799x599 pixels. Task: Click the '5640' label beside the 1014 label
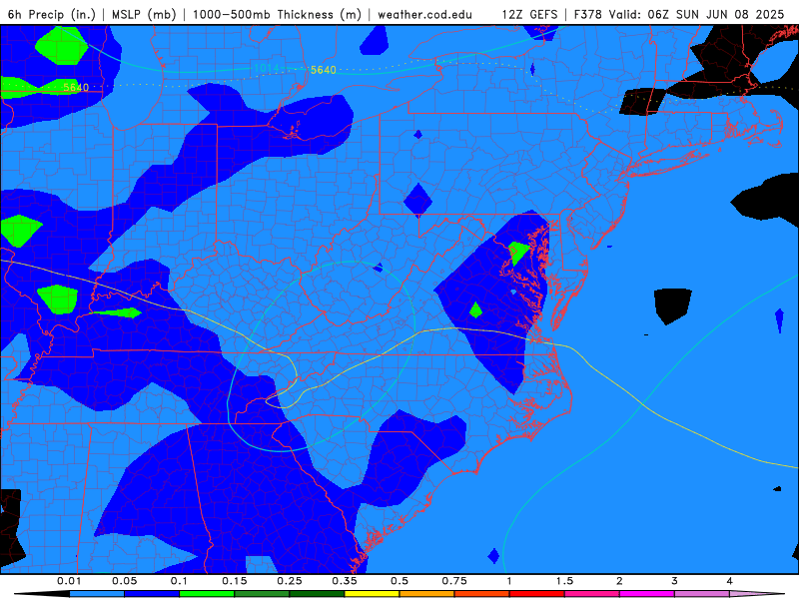323,70
